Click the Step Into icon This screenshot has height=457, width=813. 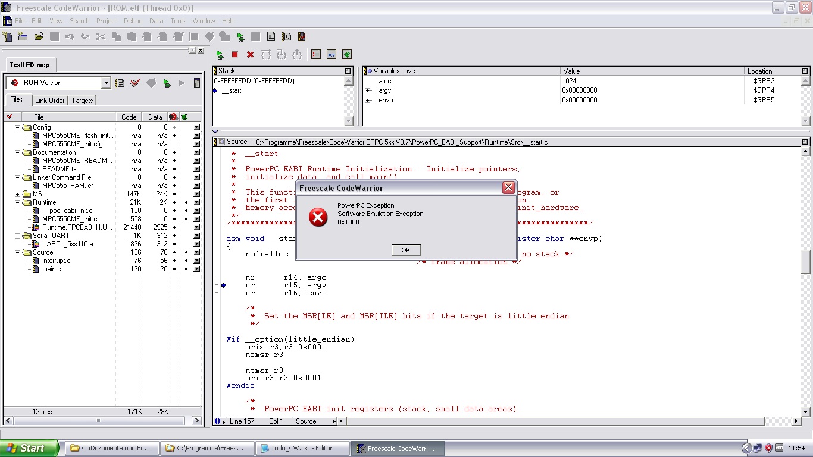(x=282, y=54)
